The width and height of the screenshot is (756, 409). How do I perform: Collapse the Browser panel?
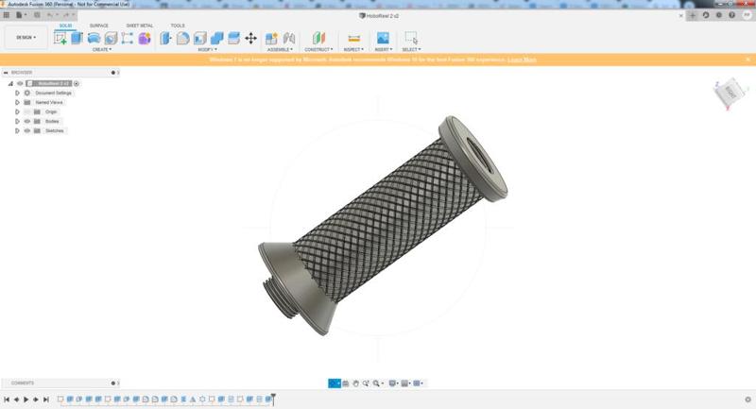coord(6,73)
